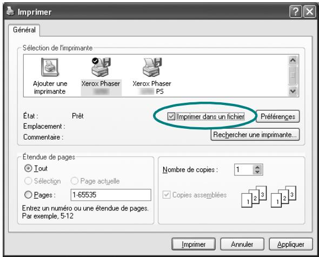Open printer Préférences

pyautogui.click(x=278, y=116)
